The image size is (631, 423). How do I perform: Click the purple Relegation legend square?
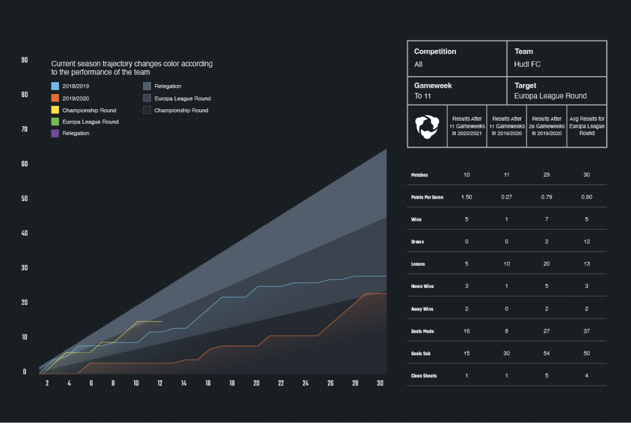pyautogui.click(x=54, y=133)
